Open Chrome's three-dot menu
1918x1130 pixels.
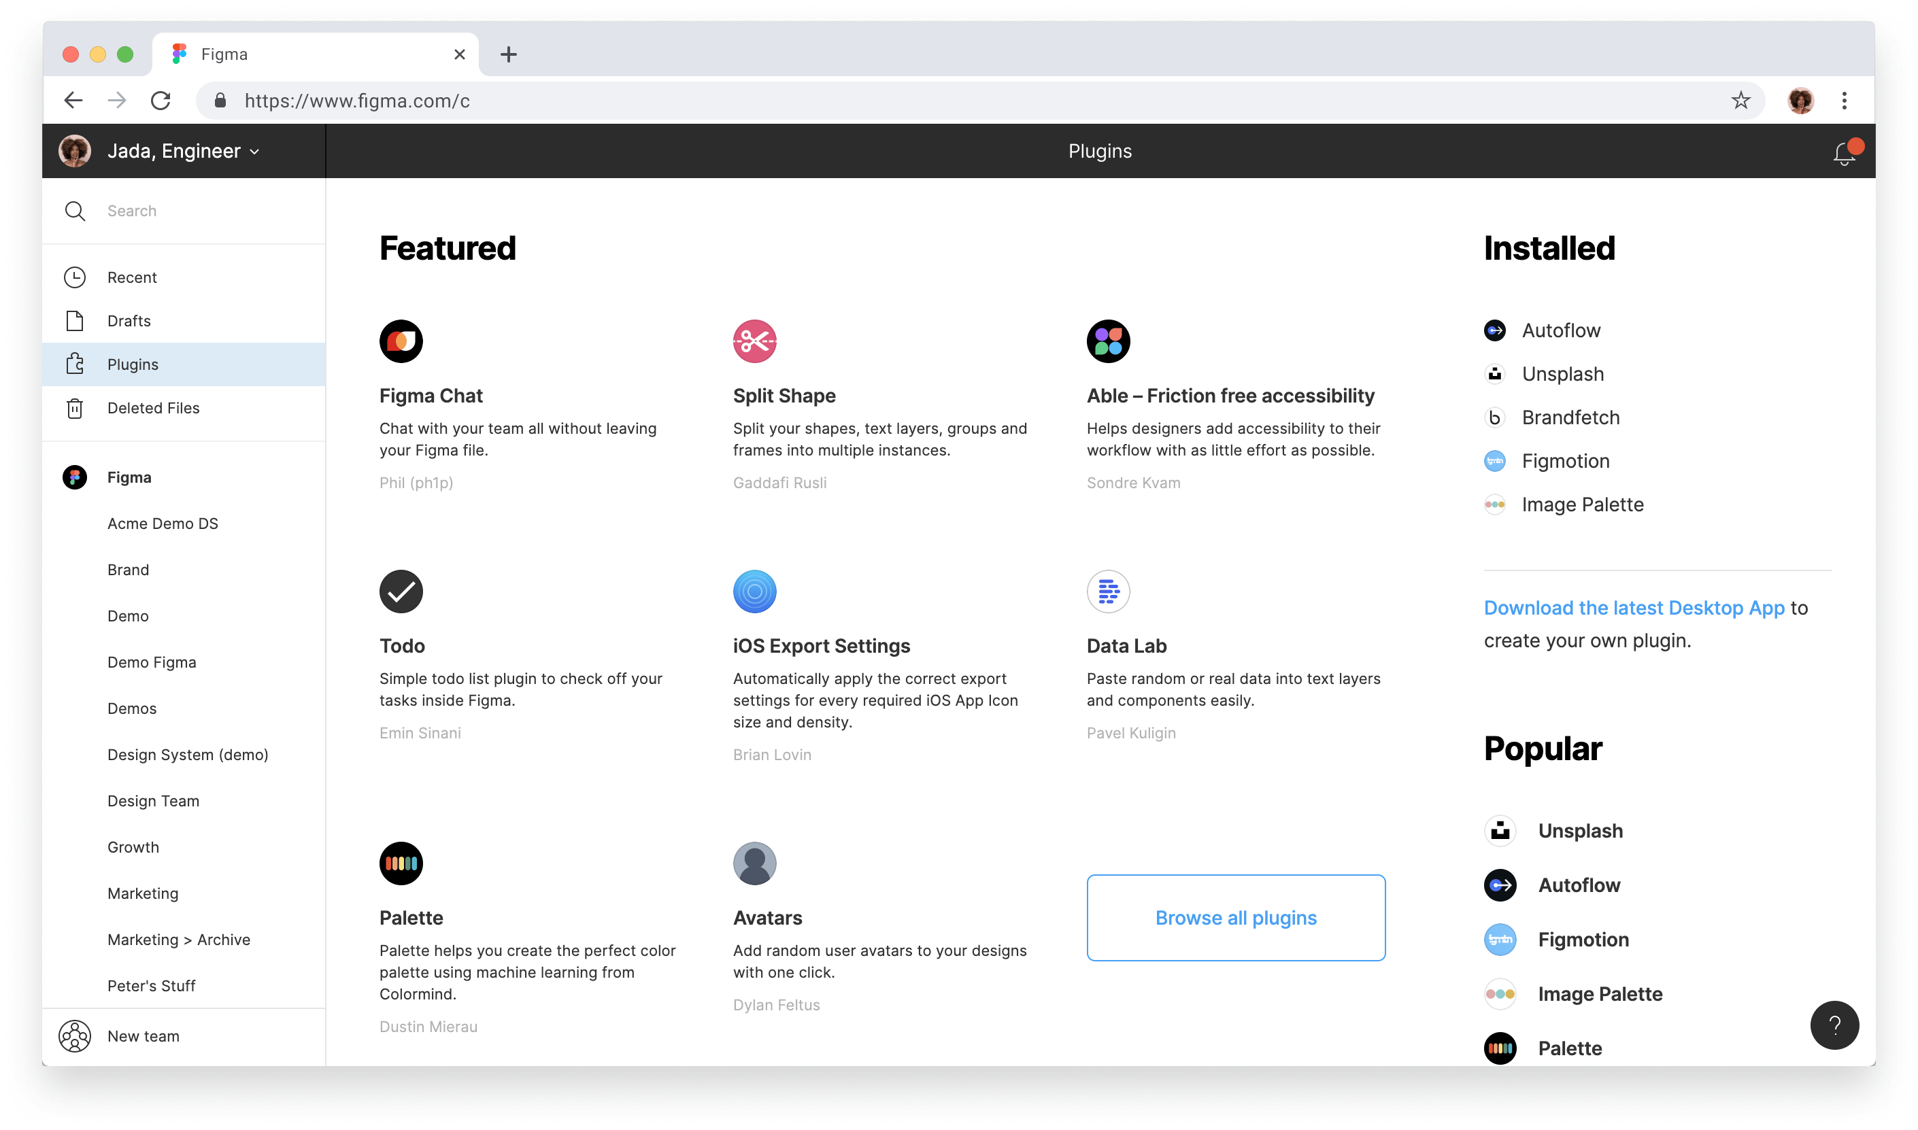click(1844, 100)
